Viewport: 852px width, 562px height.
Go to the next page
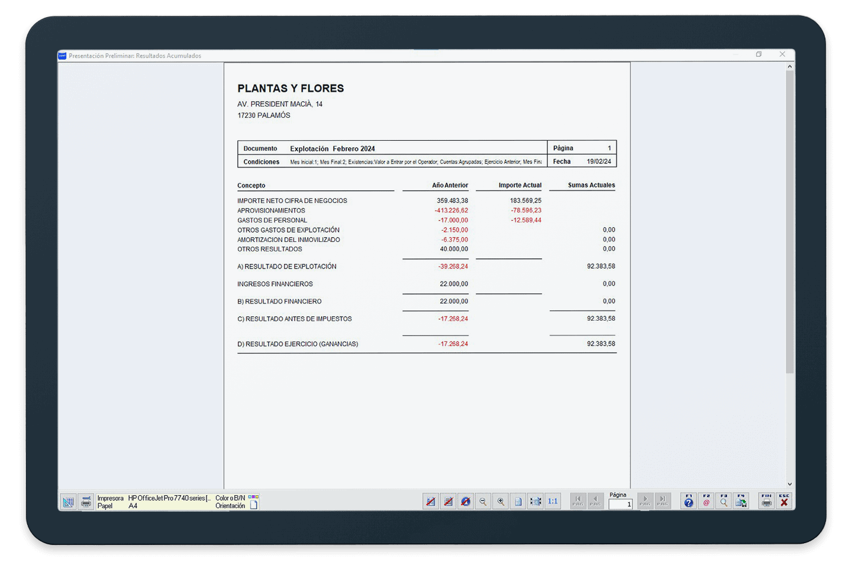pyautogui.click(x=645, y=501)
